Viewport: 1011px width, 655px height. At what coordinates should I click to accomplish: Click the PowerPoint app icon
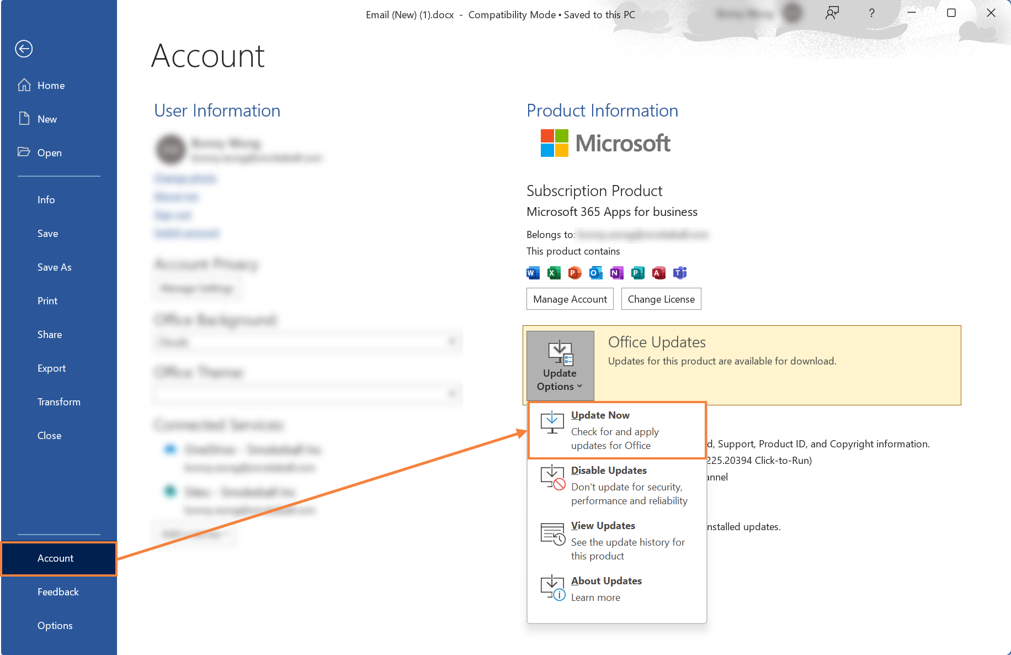[x=574, y=273]
